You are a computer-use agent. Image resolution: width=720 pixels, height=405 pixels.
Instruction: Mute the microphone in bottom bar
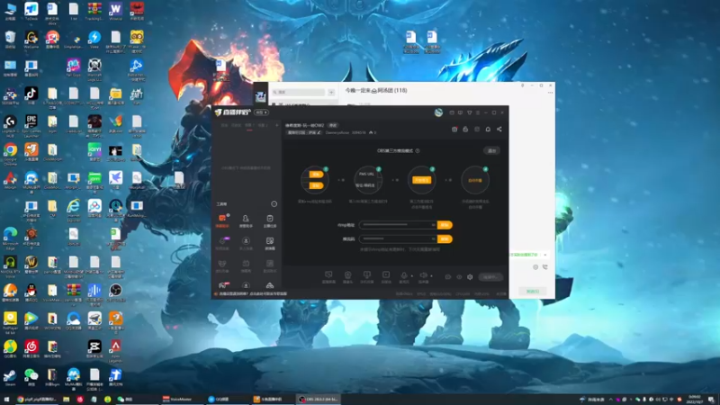tap(403, 276)
